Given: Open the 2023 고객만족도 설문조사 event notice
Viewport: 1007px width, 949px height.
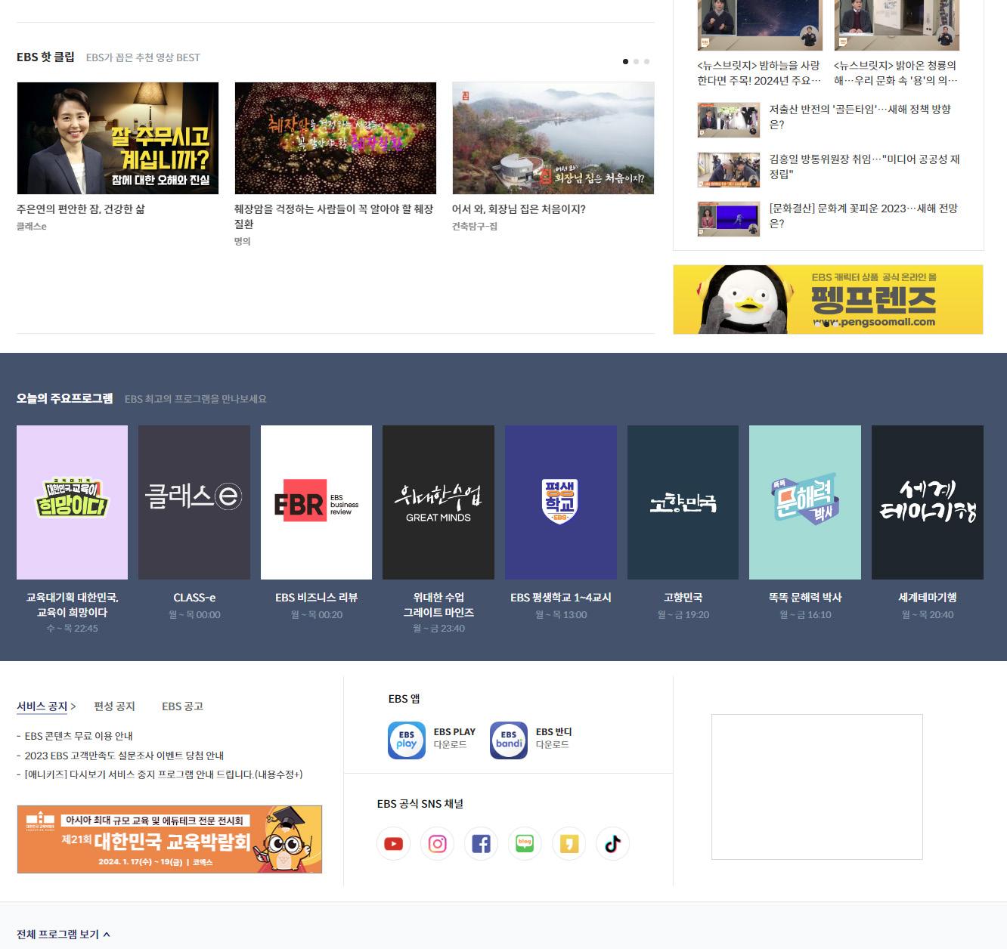Looking at the screenshot, I should point(124,756).
